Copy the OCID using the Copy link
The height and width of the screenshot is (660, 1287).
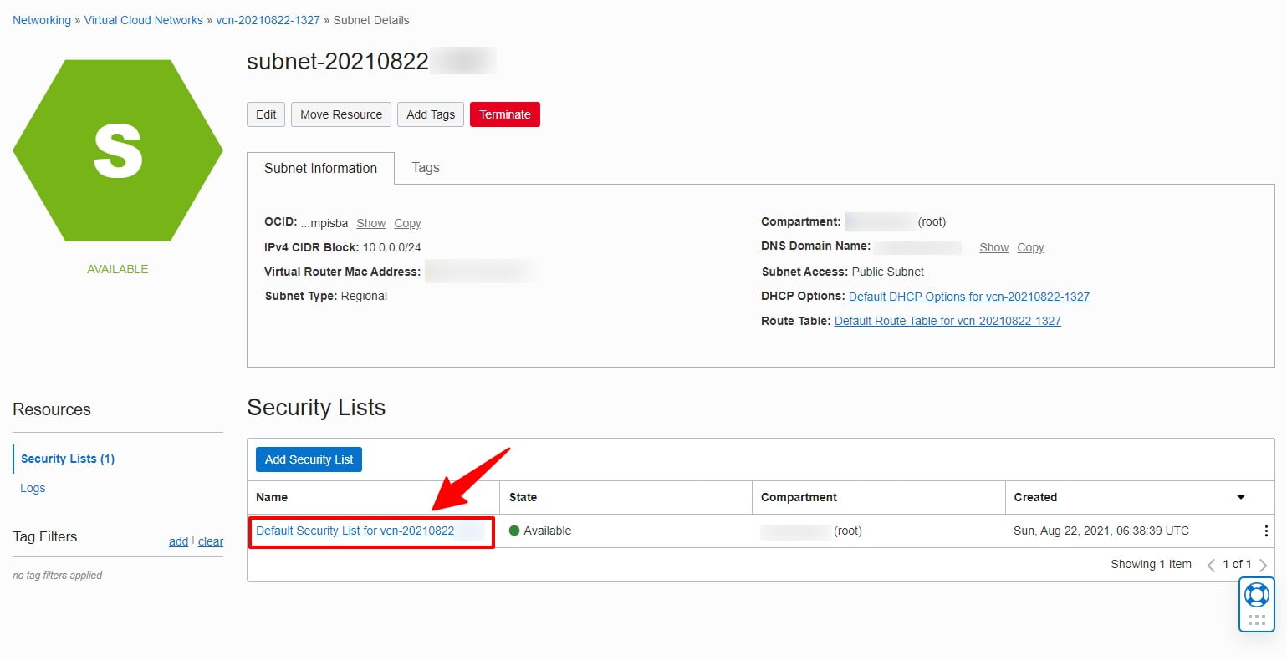[407, 223]
